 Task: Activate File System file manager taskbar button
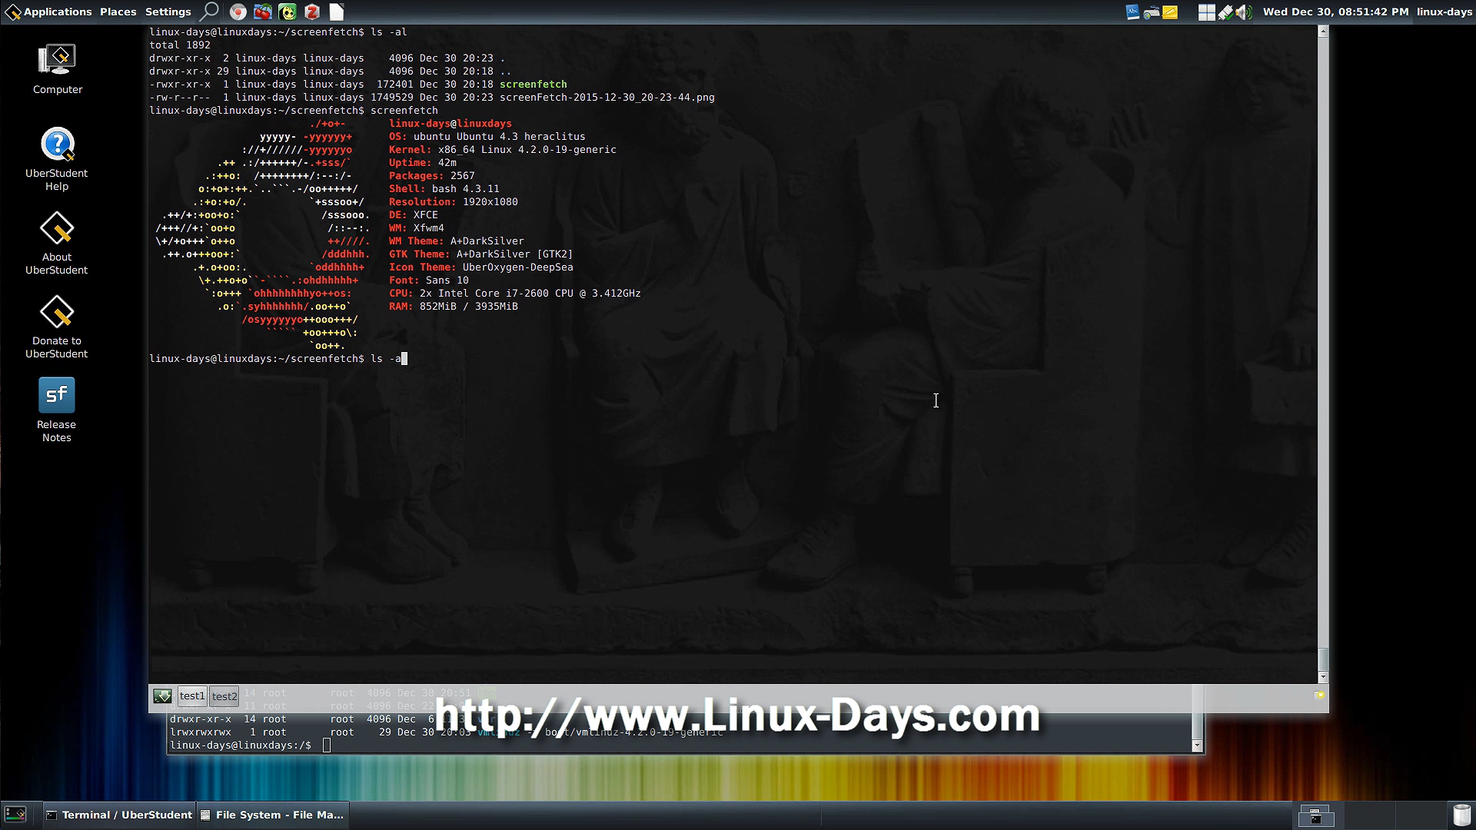[x=272, y=815]
